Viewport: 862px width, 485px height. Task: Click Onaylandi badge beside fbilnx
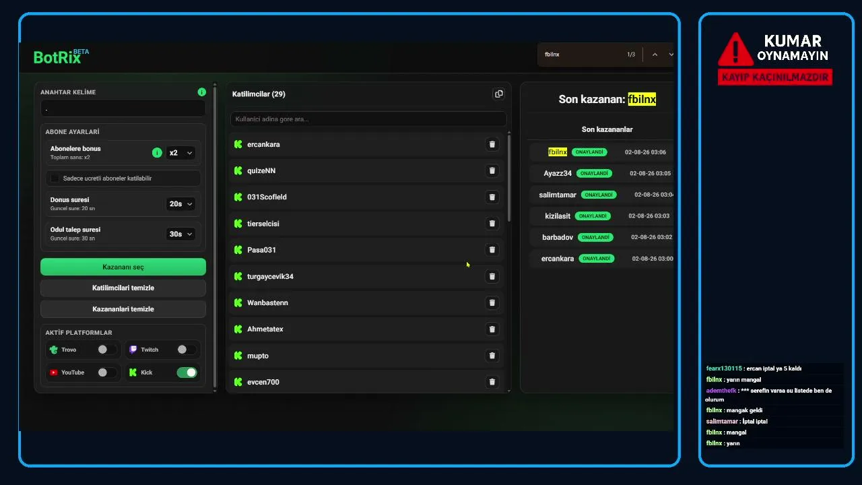point(589,152)
